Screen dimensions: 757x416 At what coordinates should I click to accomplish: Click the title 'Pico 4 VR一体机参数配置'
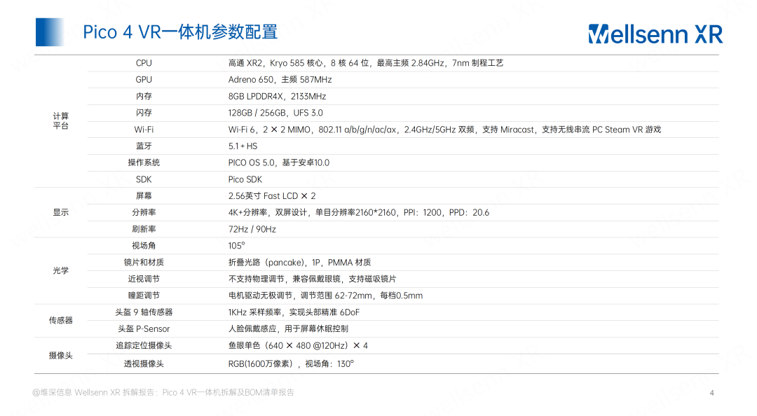180,32
